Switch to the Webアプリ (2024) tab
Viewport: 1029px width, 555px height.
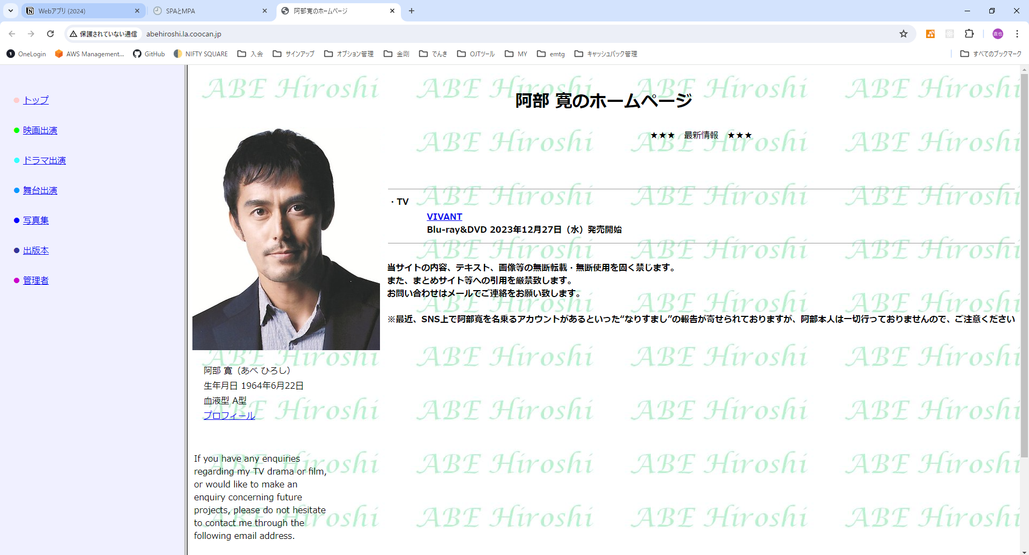point(83,11)
